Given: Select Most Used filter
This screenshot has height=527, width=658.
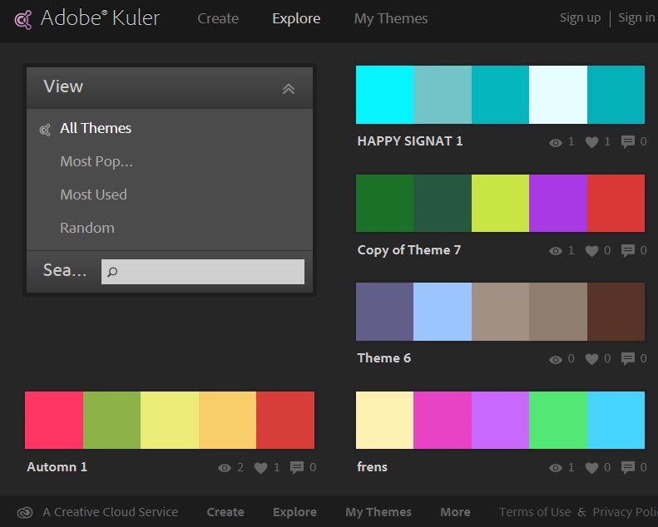Looking at the screenshot, I should tap(93, 195).
